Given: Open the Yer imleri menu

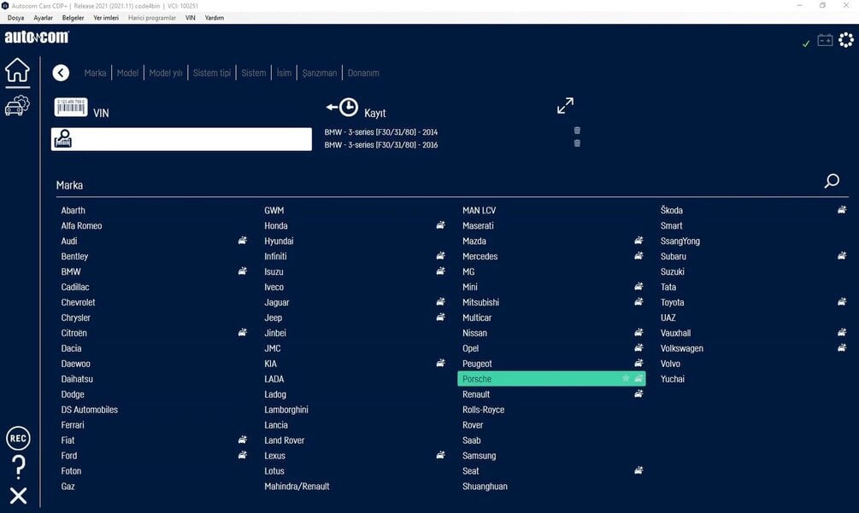Looking at the screenshot, I should click(106, 18).
